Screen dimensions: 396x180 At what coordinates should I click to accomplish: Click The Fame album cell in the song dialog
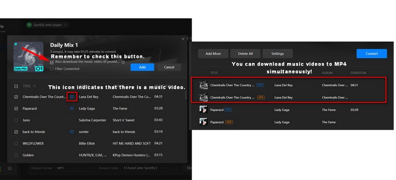[x=120, y=108]
